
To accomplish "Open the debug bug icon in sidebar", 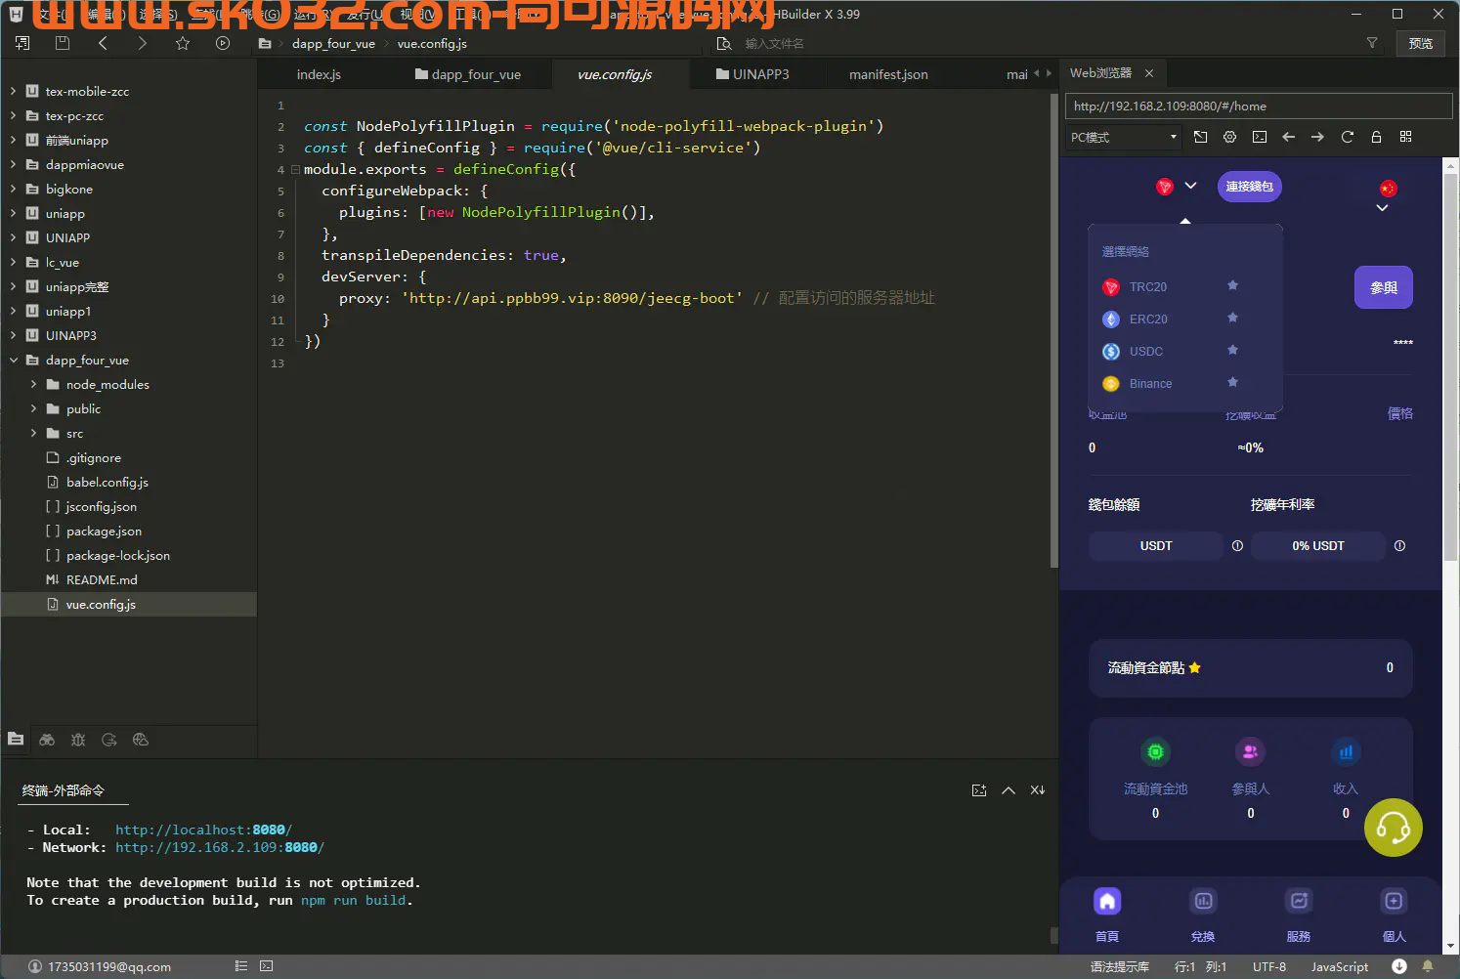I will 78,740.
